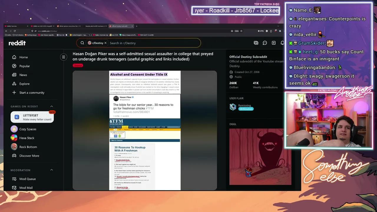The image size is (377, 212).
Task: Switch to the first YouTube tab
Action: point(16,26)
